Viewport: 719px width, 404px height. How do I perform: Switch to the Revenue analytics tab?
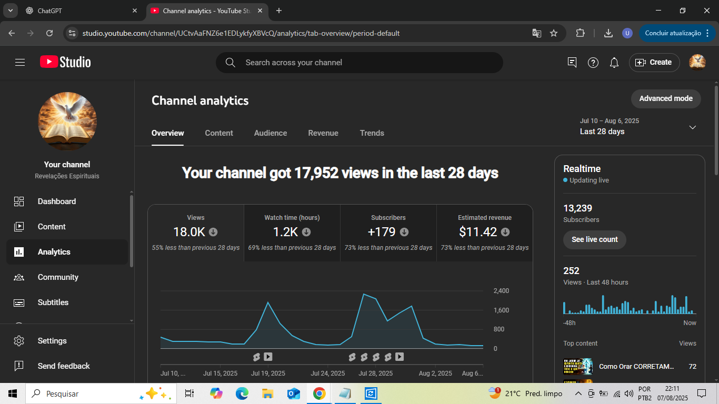click(x=323, y=133)
